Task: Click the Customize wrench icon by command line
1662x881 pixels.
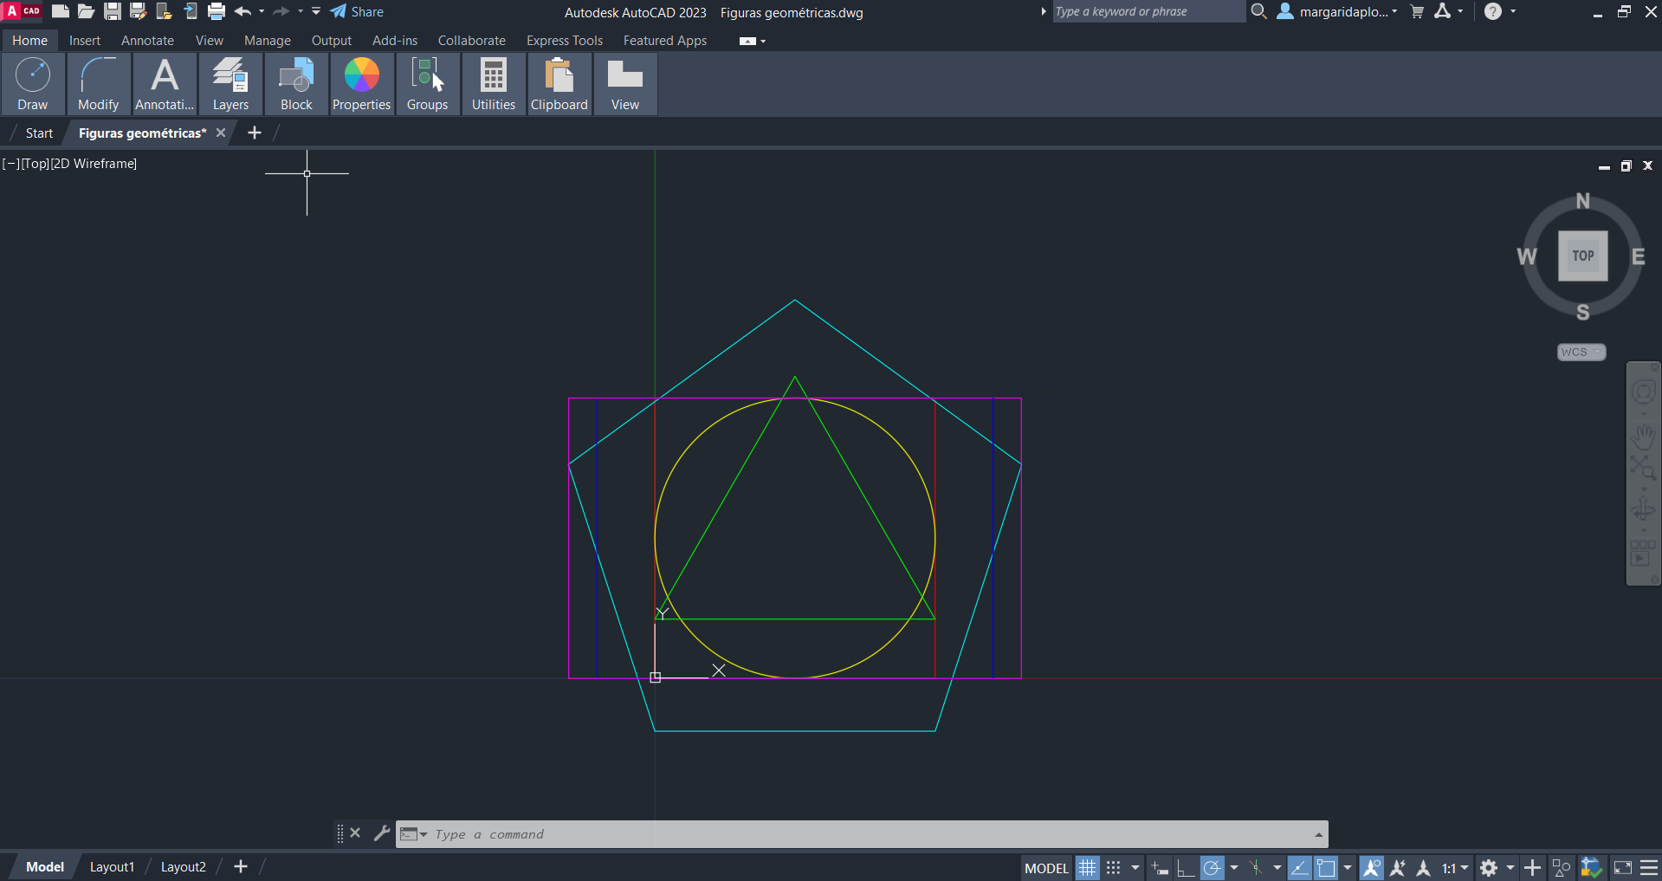Action: pos(381,833)
